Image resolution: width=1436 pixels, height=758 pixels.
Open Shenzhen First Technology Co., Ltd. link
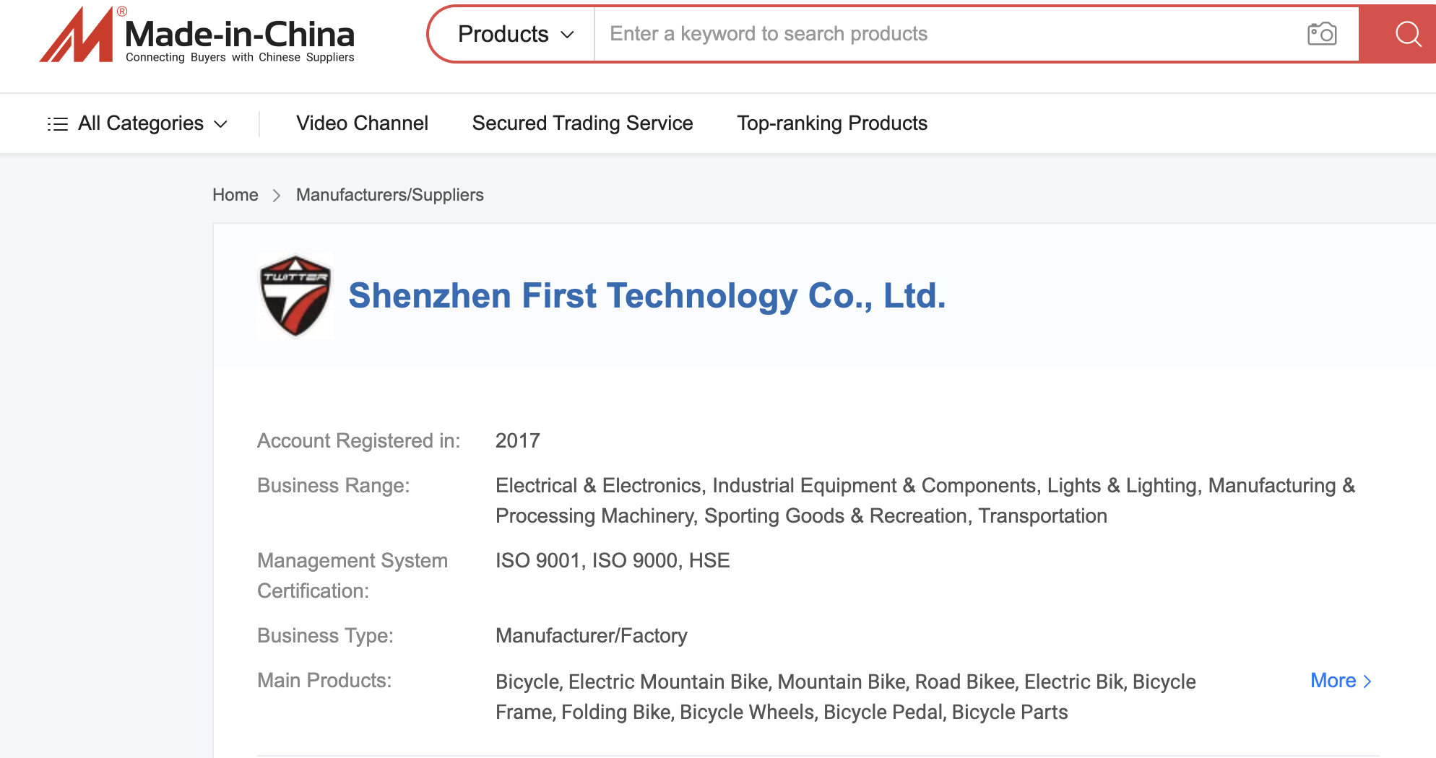[x=646, y=296]
